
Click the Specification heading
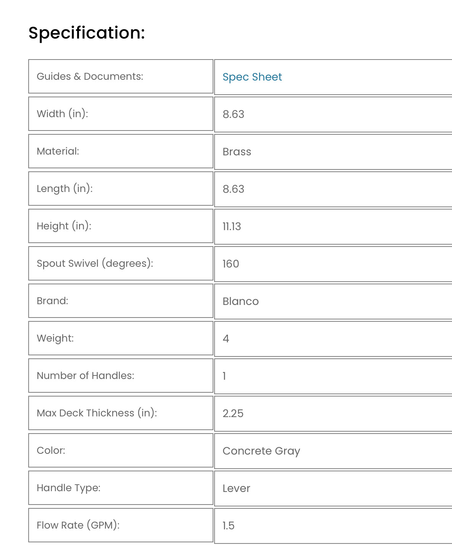87,33
